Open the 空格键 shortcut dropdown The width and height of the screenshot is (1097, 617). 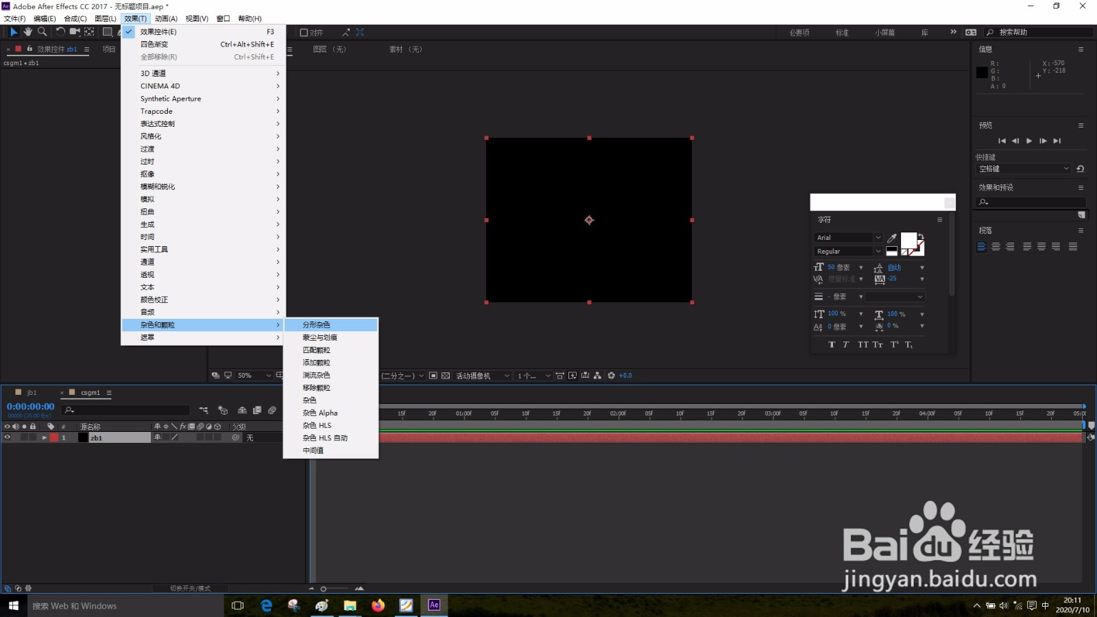(1024, 169)
